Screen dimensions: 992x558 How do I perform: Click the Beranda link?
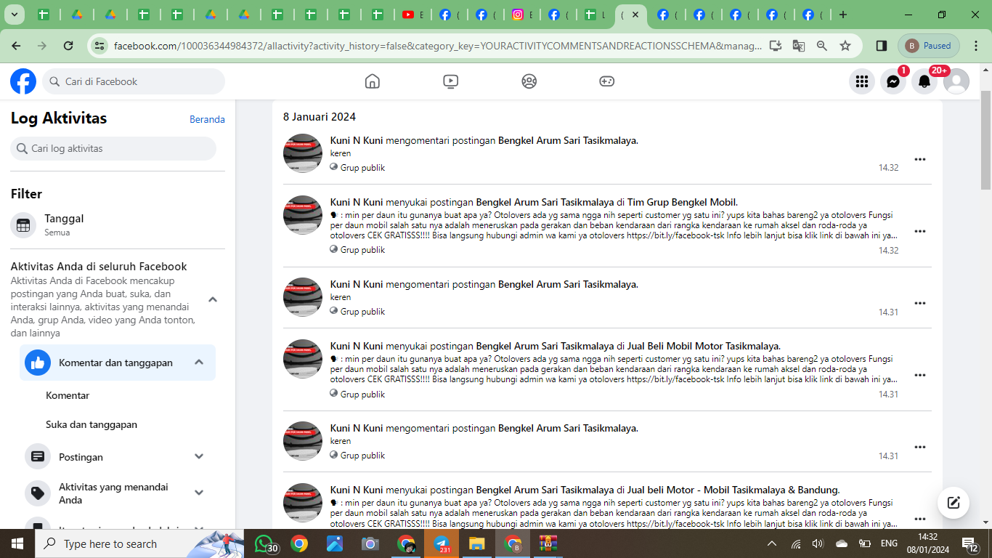coord(207,119)
